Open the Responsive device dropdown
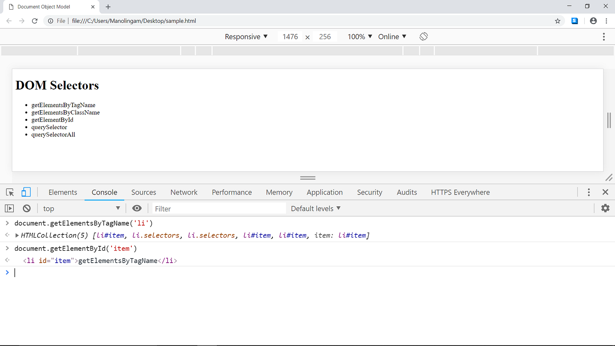 (x=246, y=36)
